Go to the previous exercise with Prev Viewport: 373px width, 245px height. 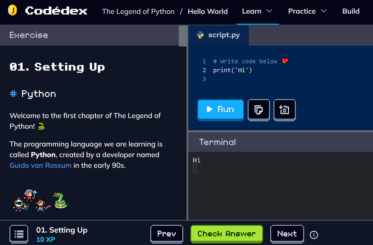pos(167,234)
